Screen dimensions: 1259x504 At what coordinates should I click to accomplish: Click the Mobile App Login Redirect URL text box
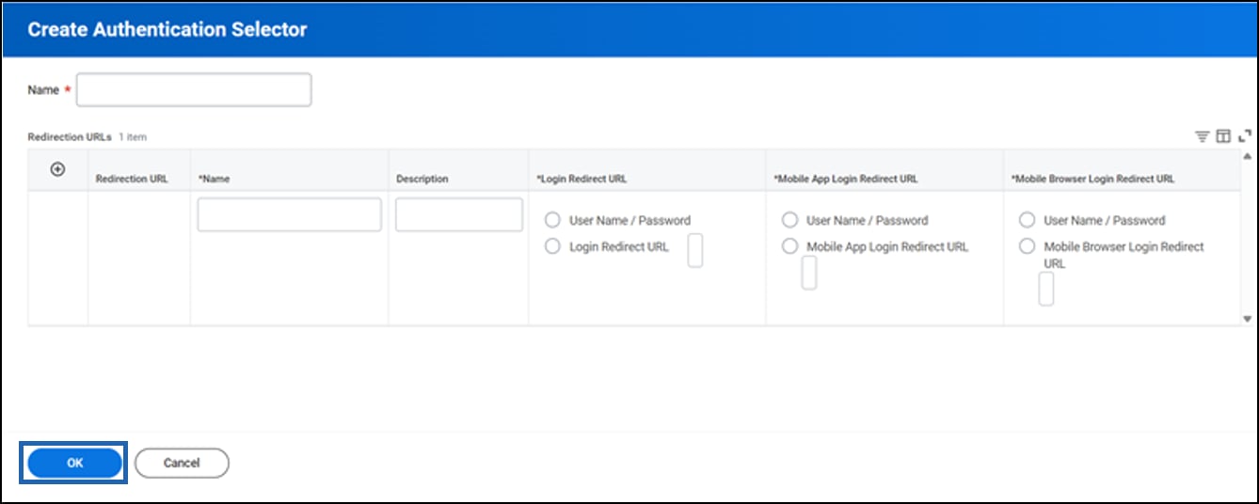click(x=809, y=273)
